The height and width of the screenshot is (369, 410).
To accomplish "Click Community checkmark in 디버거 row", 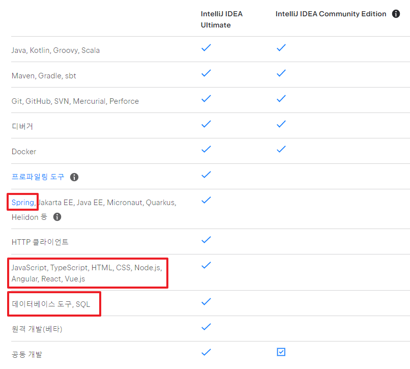I will 281,124.
